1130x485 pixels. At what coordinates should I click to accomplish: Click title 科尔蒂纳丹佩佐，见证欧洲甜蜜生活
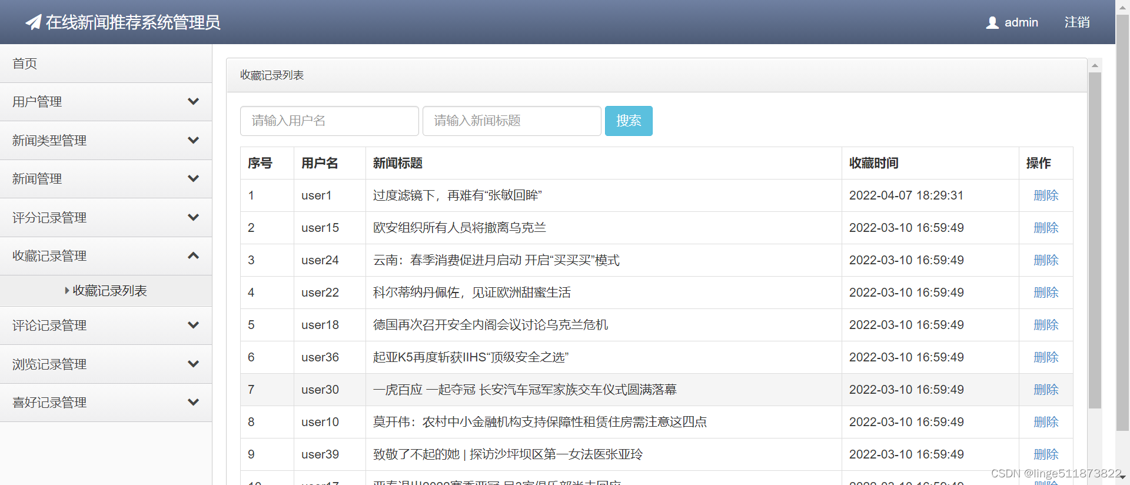(472, 293)
